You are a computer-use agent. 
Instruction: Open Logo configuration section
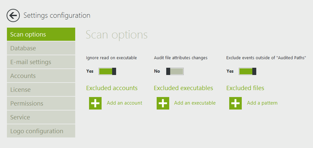[41, 131]
